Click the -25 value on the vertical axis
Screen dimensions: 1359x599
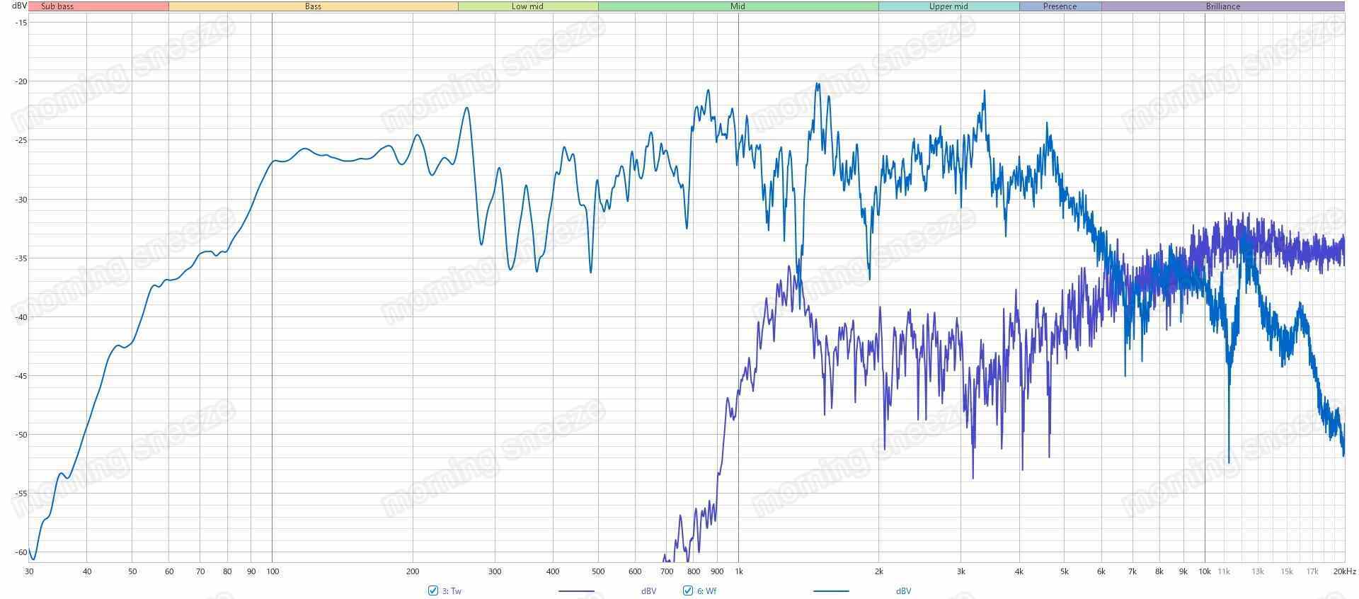coord(21,140)
